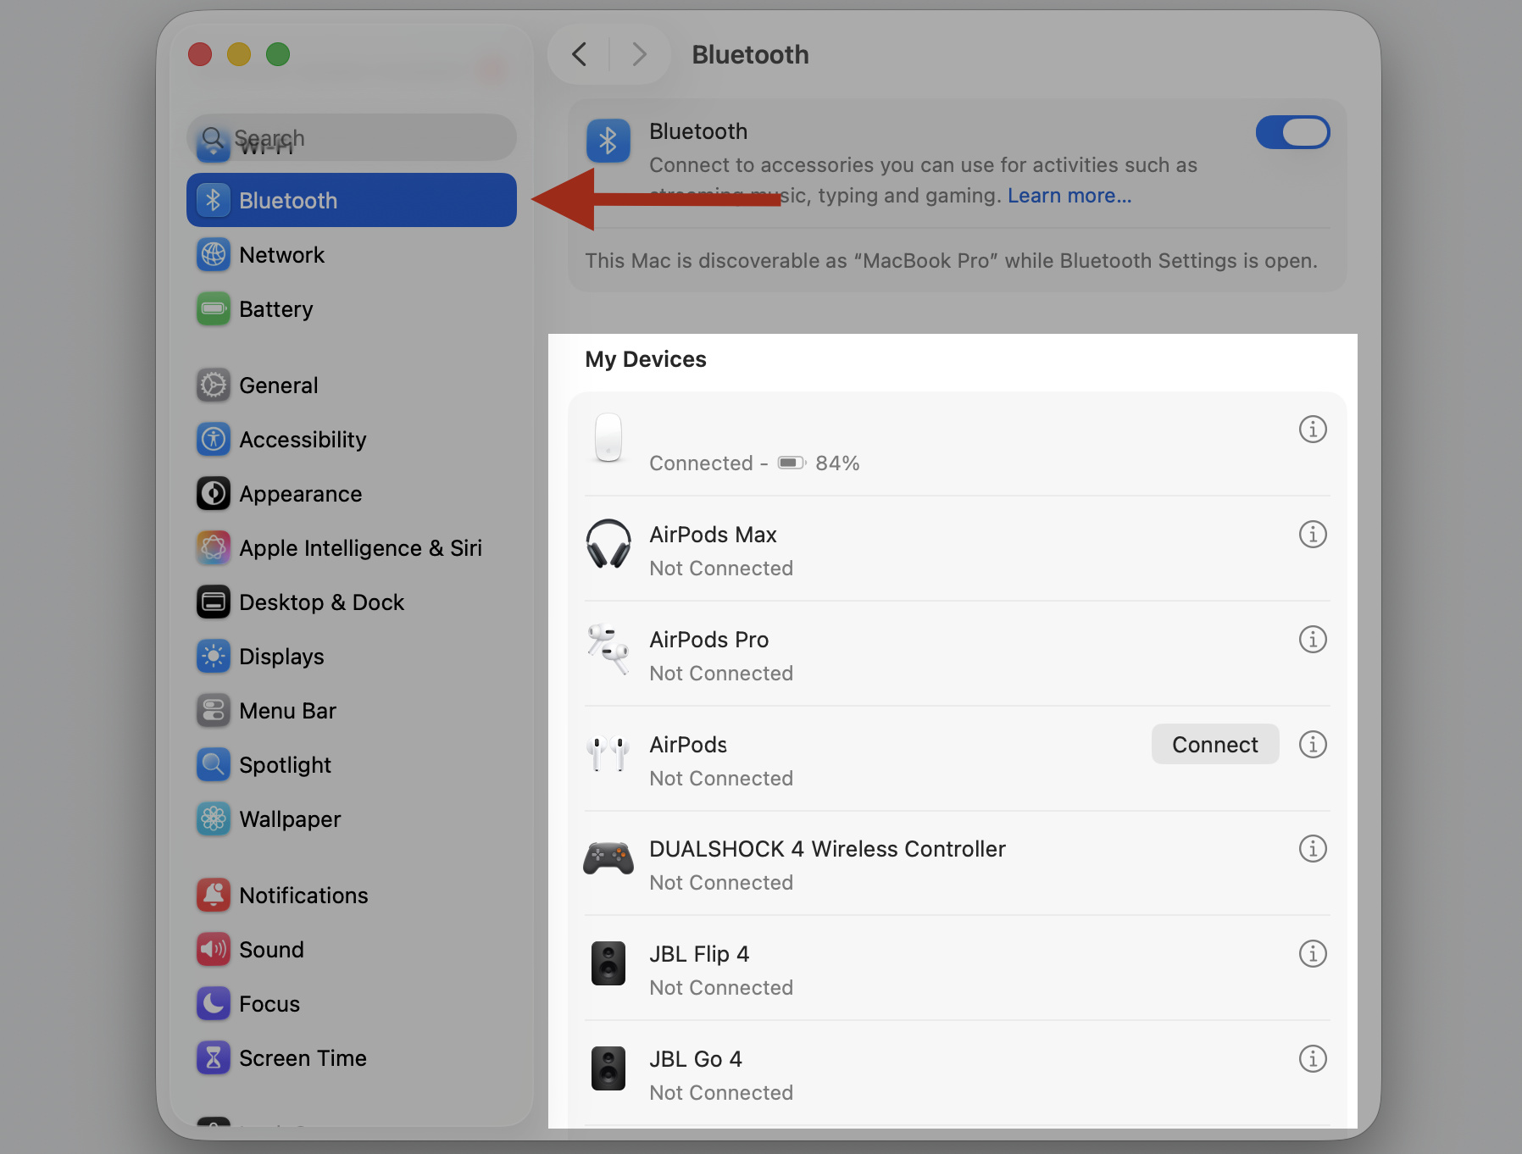The height and width of the screenshot is (1154, 1522).
Task: Click the Wallpaper flower icon
Action: (x=214, y=818)
